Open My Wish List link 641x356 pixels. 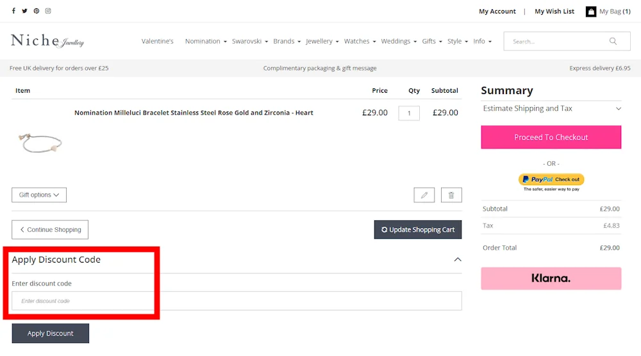click(554, 12)
